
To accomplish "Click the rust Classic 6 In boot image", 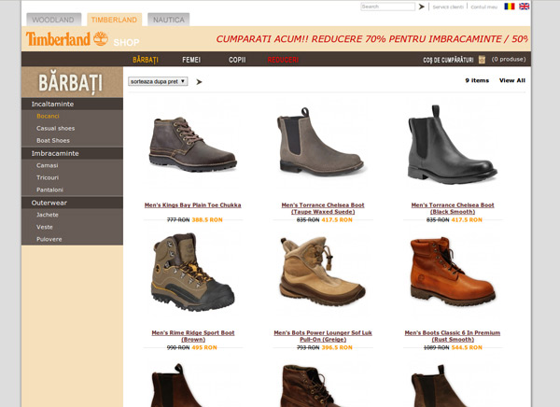I will [x=453, y=272].
